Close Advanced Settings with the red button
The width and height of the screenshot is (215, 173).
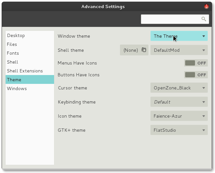click(x=206, y=7)
